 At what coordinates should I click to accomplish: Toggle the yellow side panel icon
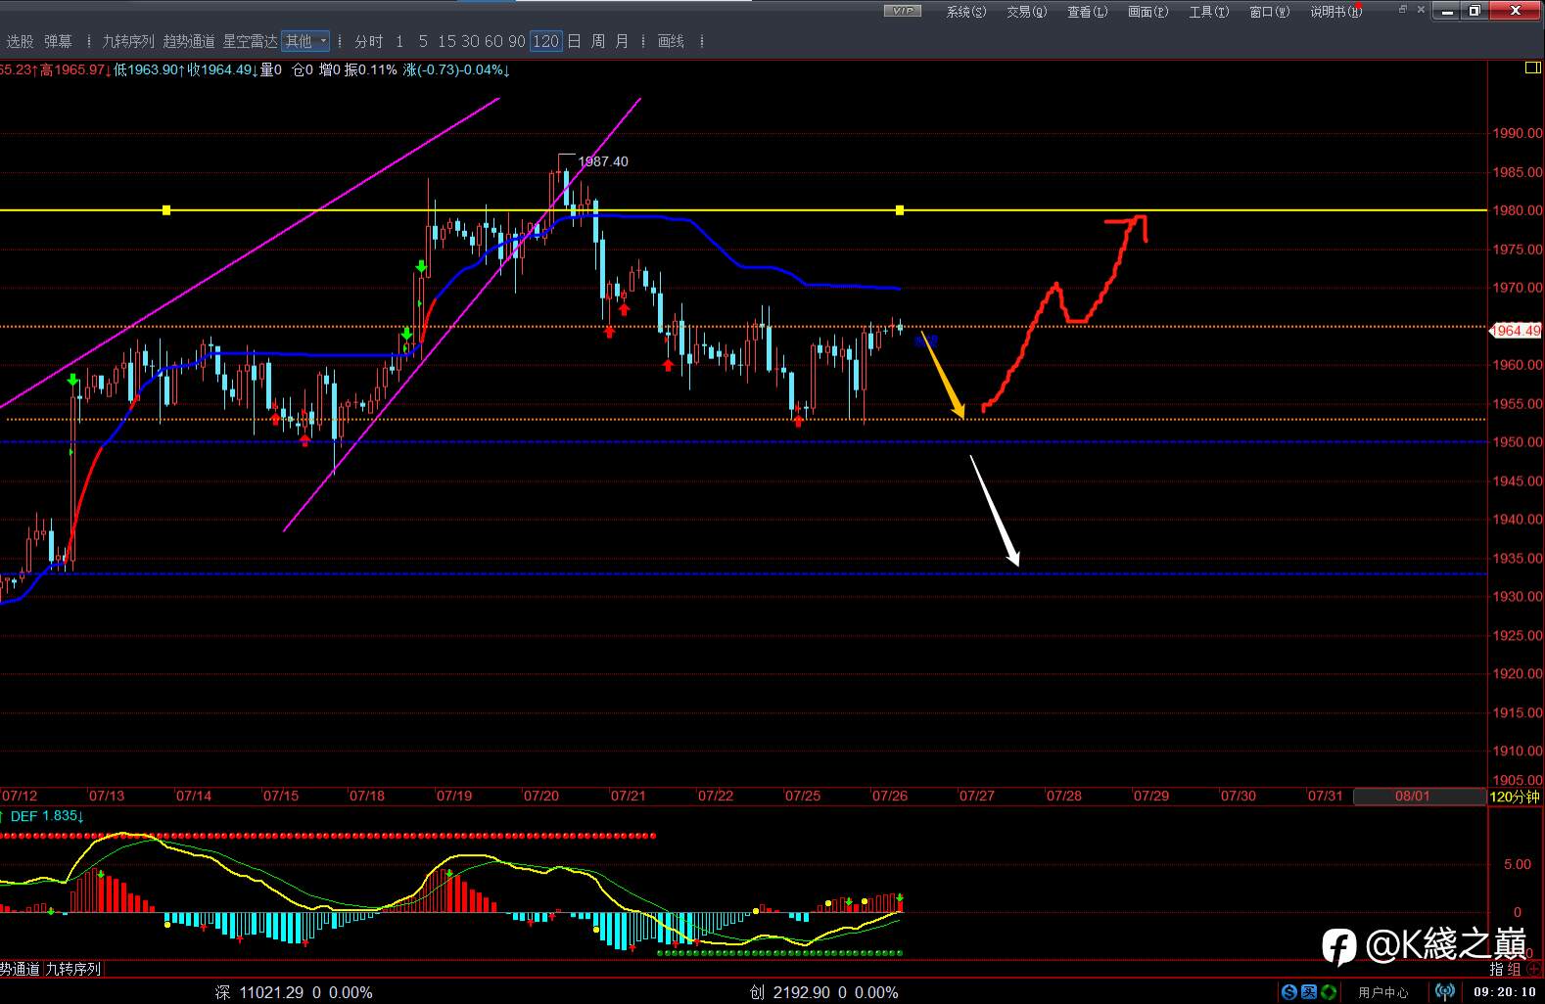click(1532, 68)
